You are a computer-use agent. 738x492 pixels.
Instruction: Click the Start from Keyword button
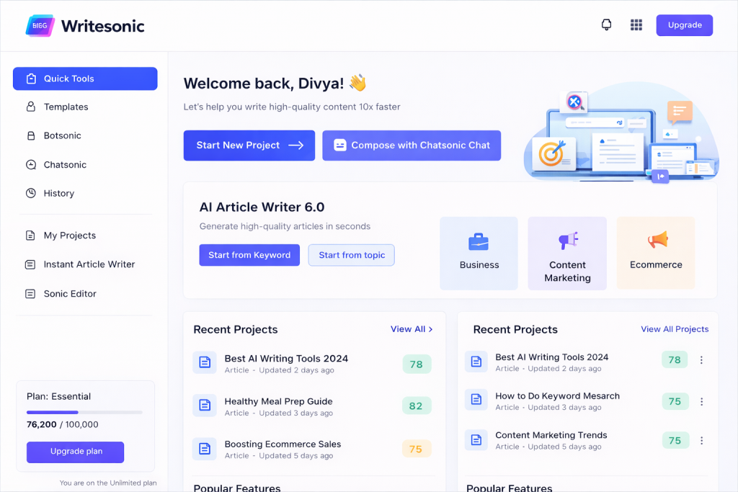click(x=249, y=255)
